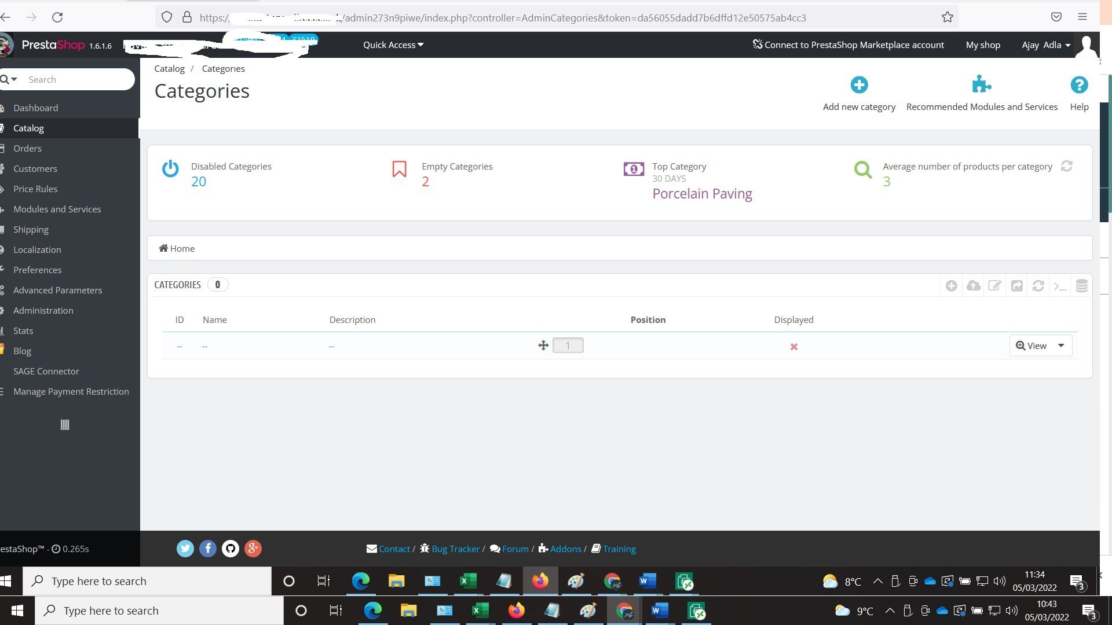Click the cloud upload icon in categories toolbar
This screenshot has width=1112, height=625.
click(x=973, y=286)
